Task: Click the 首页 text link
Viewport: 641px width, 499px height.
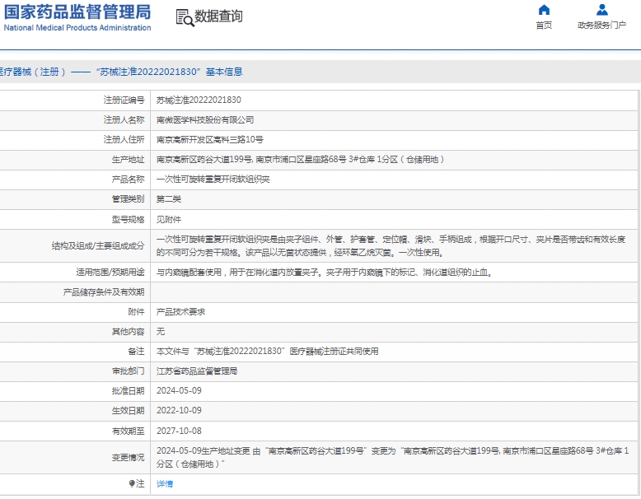Action: (544, 26)
